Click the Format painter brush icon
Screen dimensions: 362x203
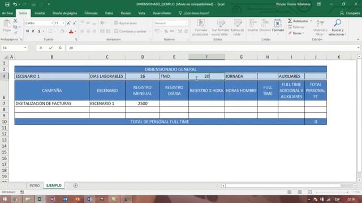click(15, 33)
